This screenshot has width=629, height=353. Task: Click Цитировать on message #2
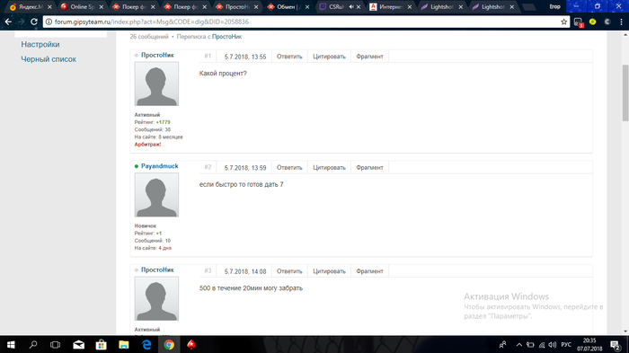(329, 168)
